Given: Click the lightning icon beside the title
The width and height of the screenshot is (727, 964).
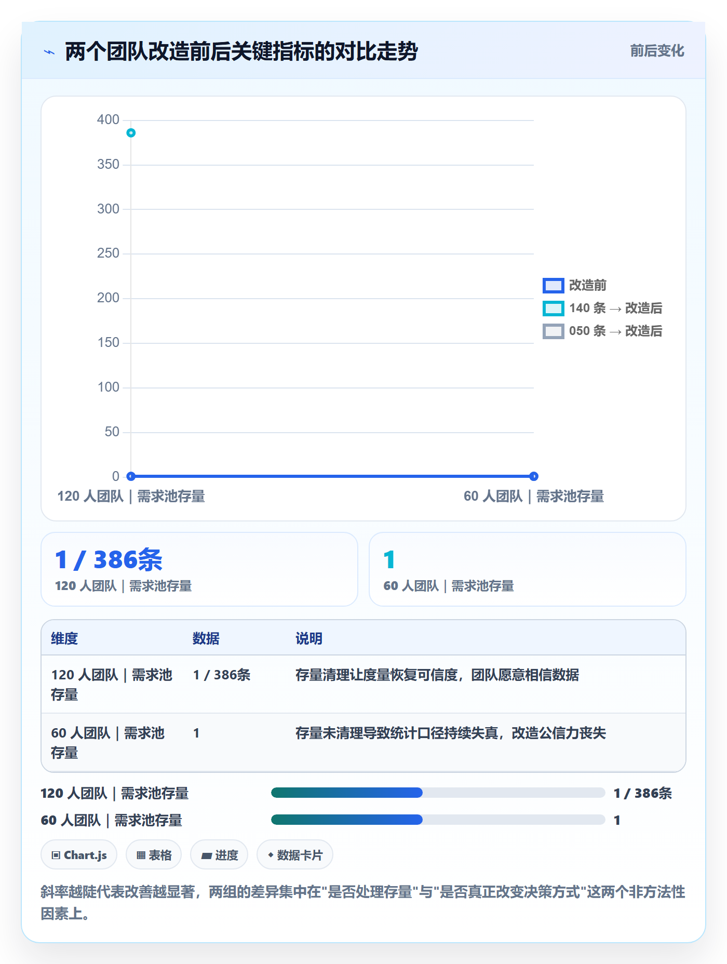Looking at the screenshot, I should point(49,52).
